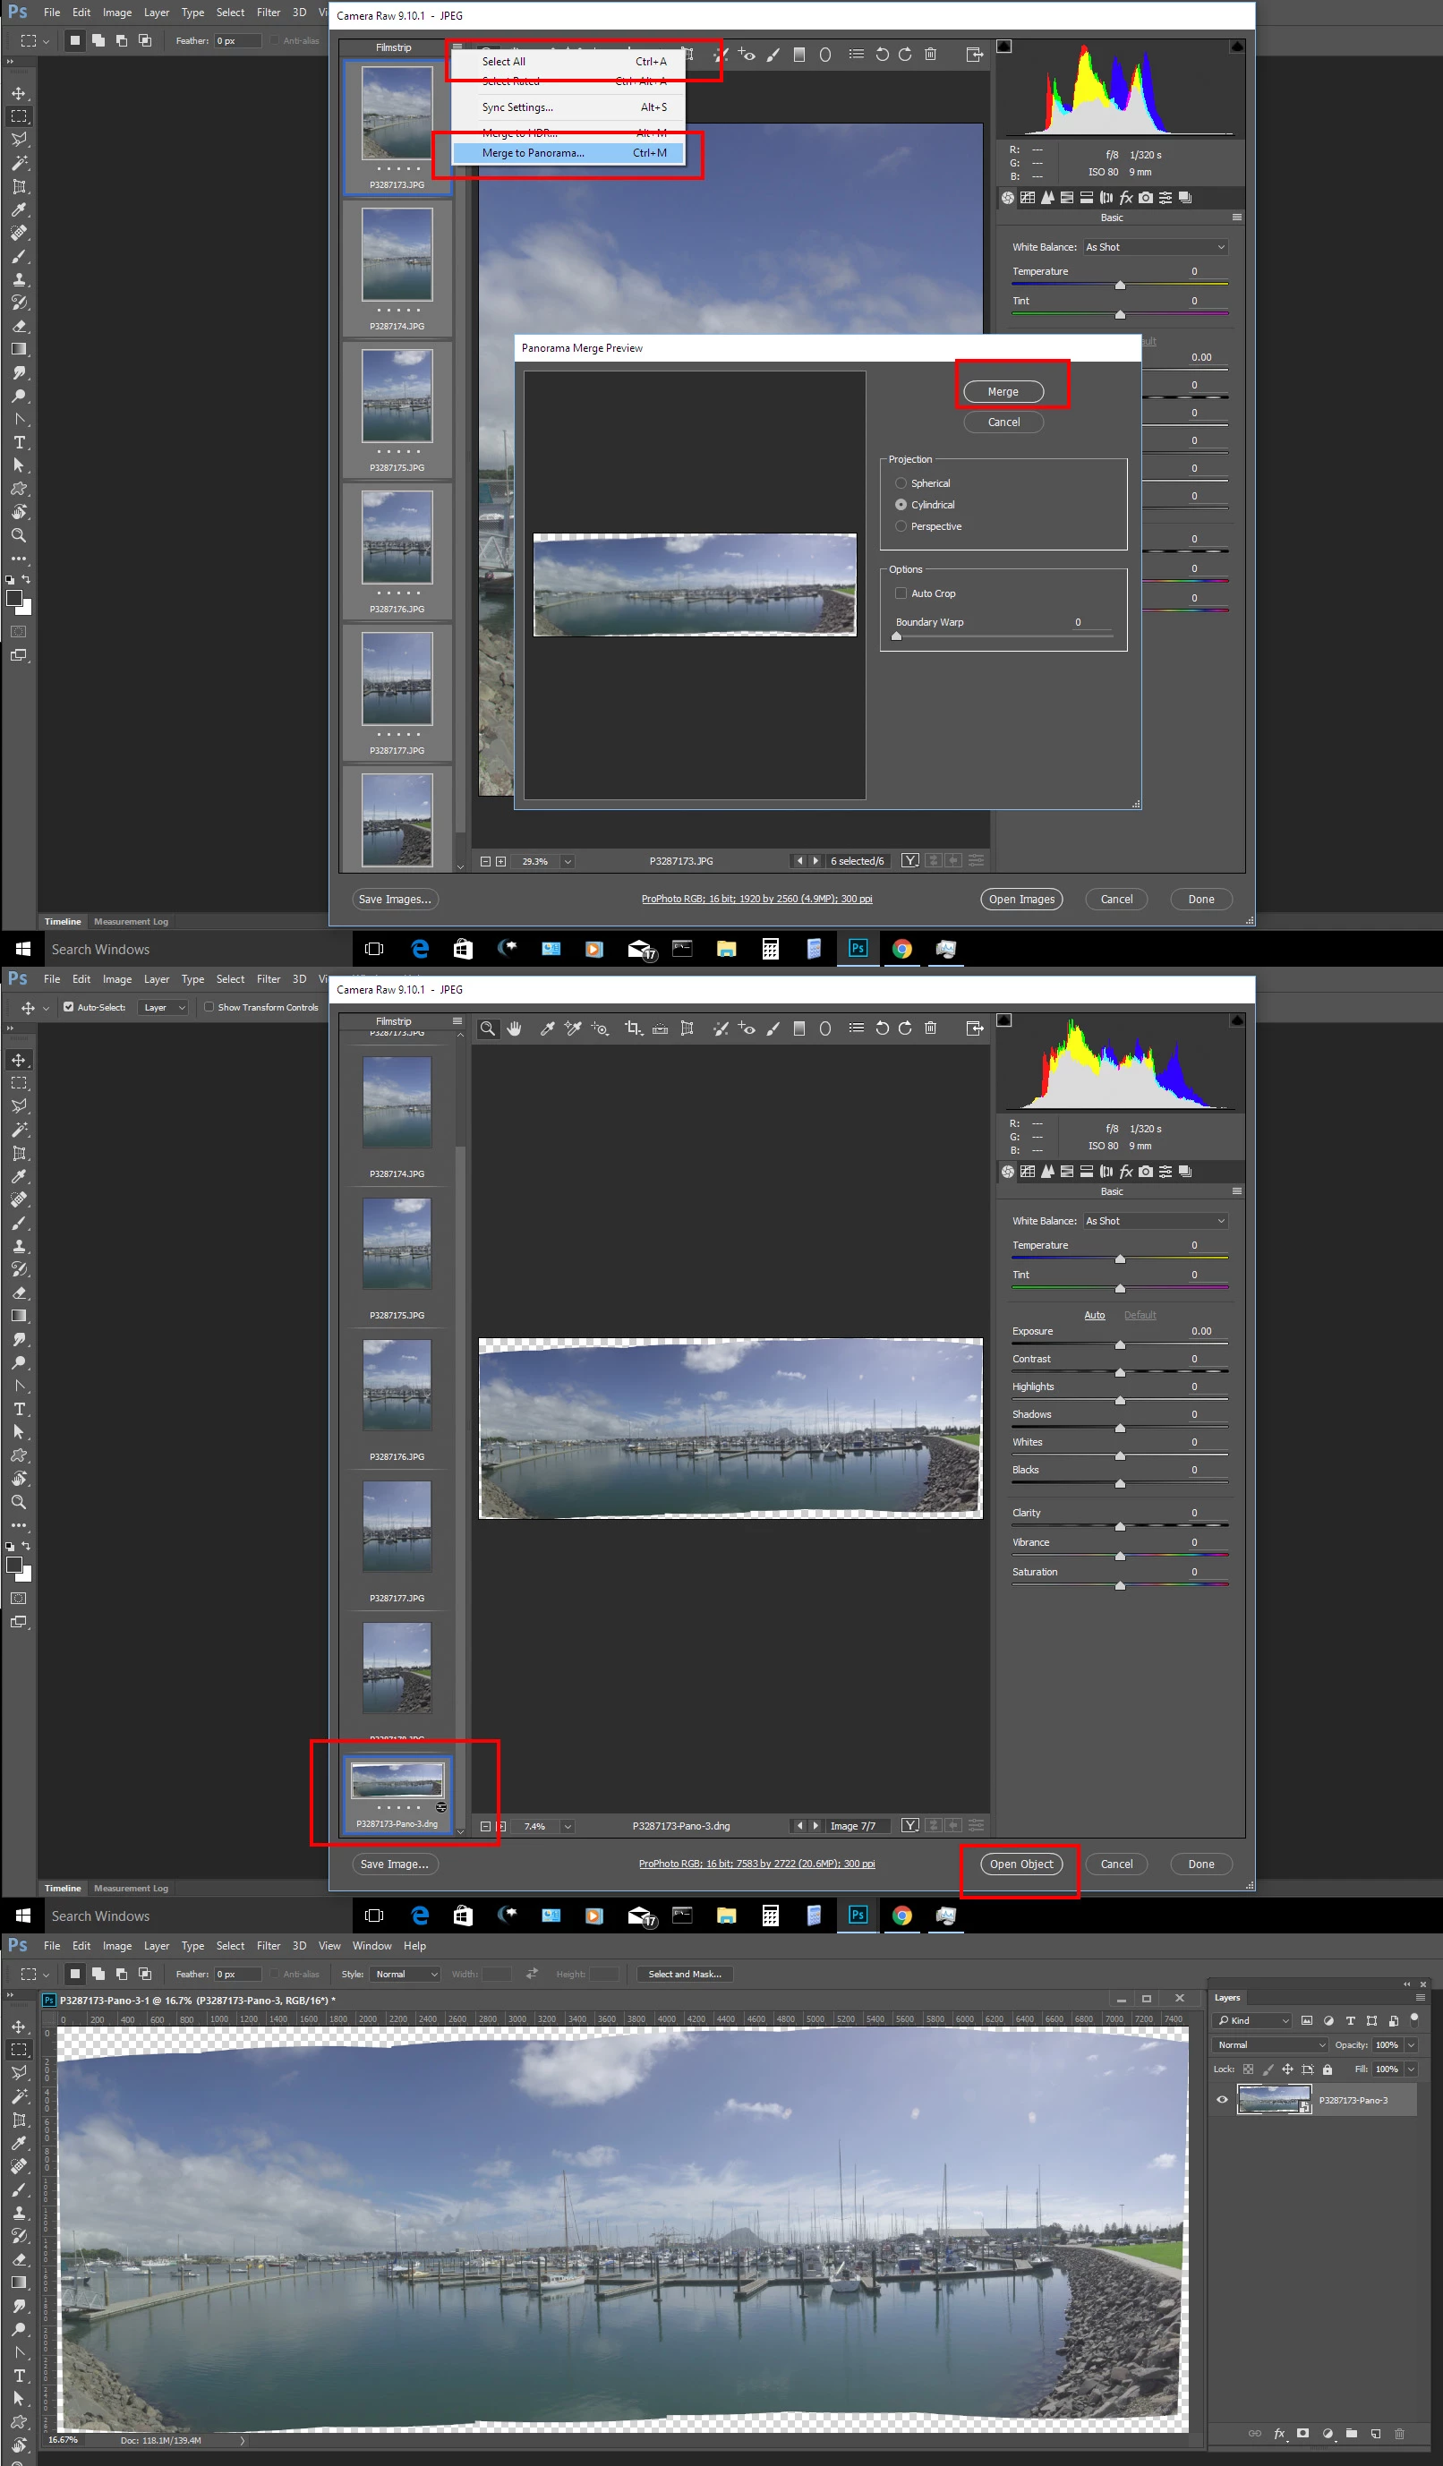This screenshot has width=1443, height=2466.
Task: Open File Explorer from taskbar beneath Open Object button
Action: pos(726,1915)
